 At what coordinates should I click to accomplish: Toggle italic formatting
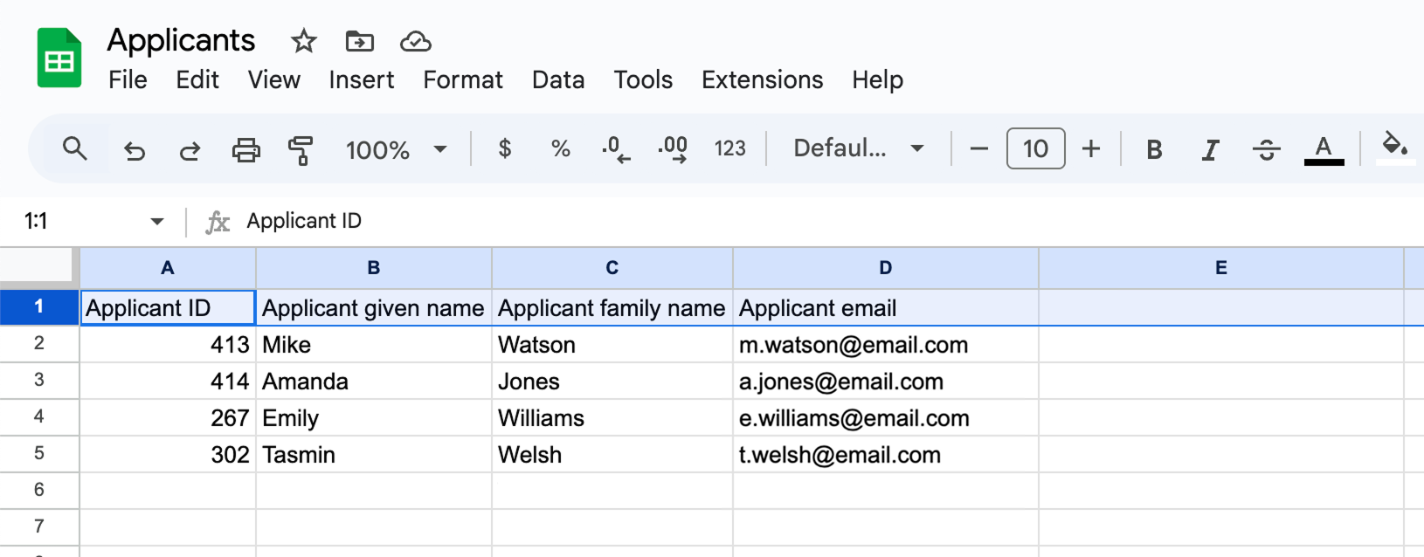[x=1210, y=150]
